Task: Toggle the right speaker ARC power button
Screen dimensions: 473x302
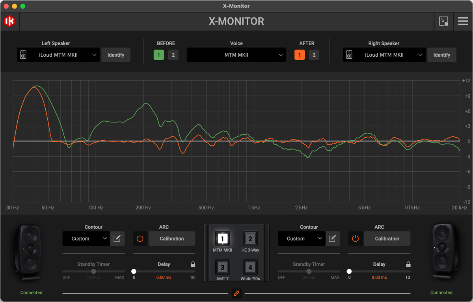Action: coord(356,239)
